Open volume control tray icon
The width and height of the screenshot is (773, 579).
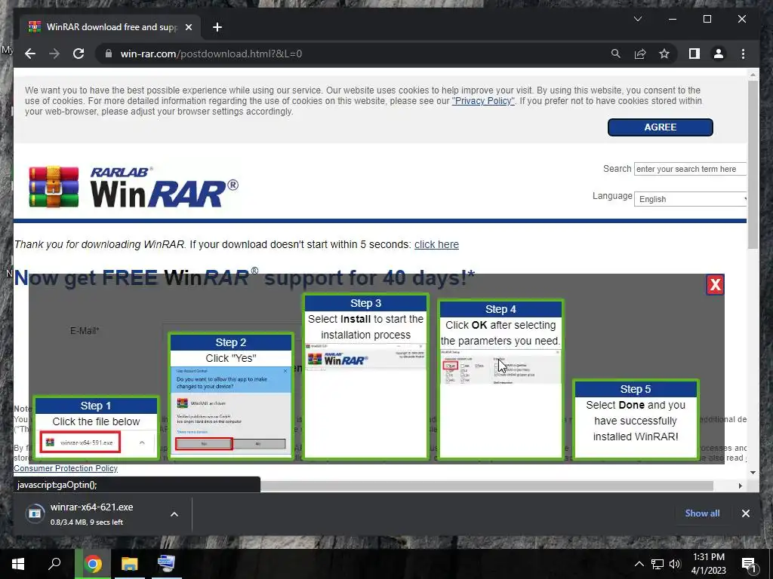click(x=675, y=564)
